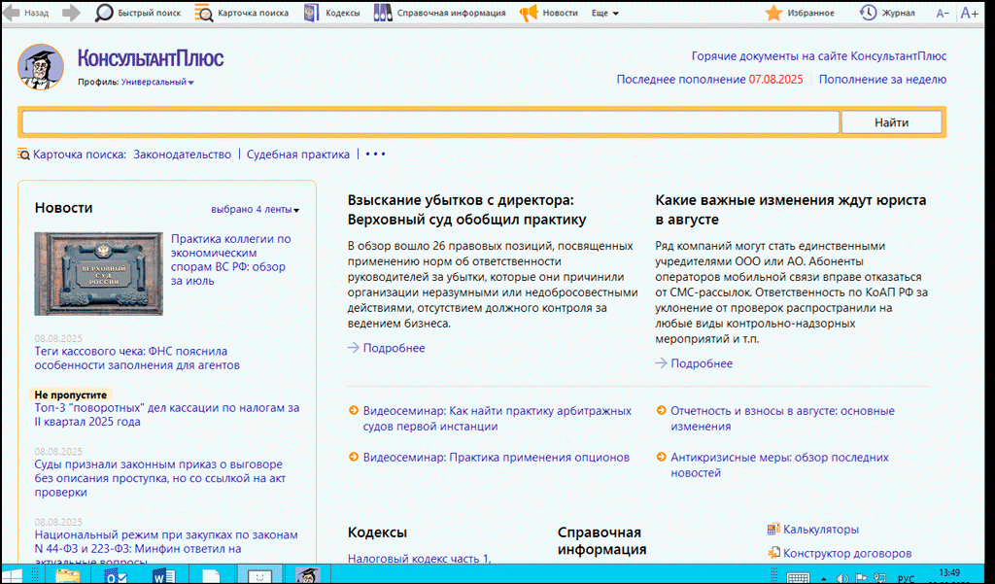Image resolution: width=995 pixels, height=584 pixels.
Task: Click РУС language indicator in tray
Action: 906,579
